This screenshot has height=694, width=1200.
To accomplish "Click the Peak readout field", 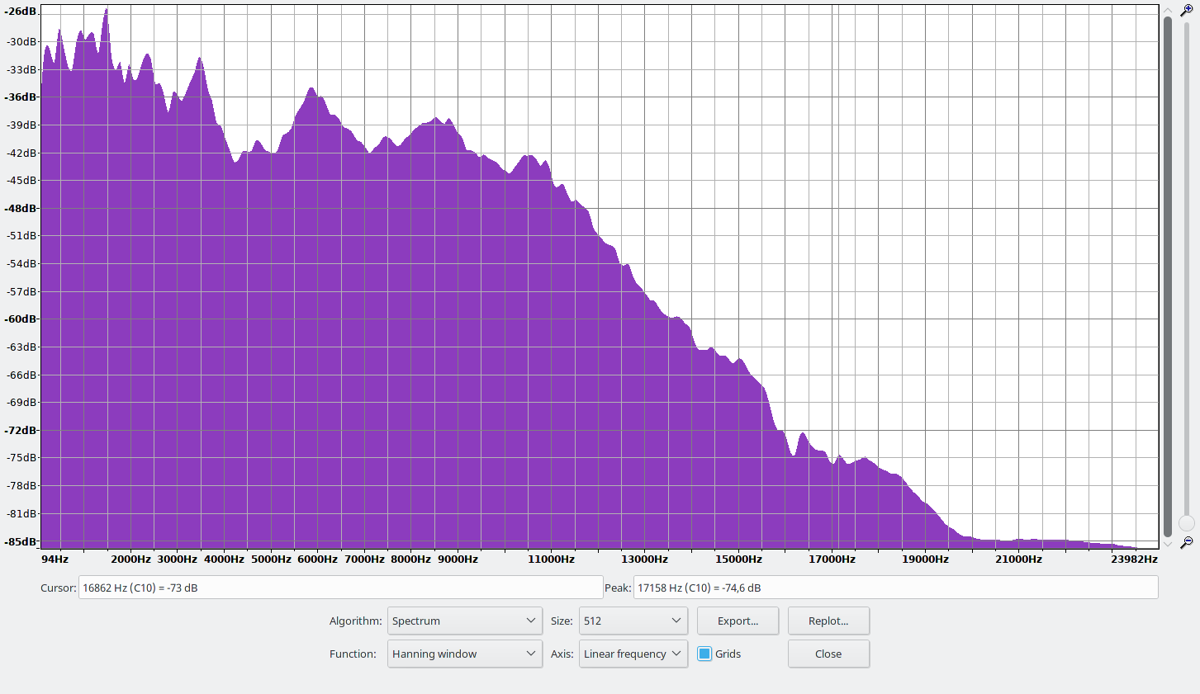I will (895, 588).
